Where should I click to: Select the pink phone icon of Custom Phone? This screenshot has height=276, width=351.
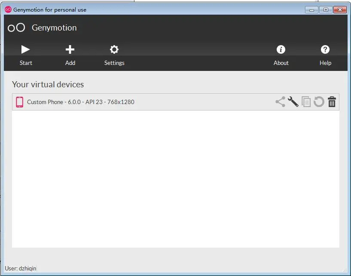pos(19,102)
